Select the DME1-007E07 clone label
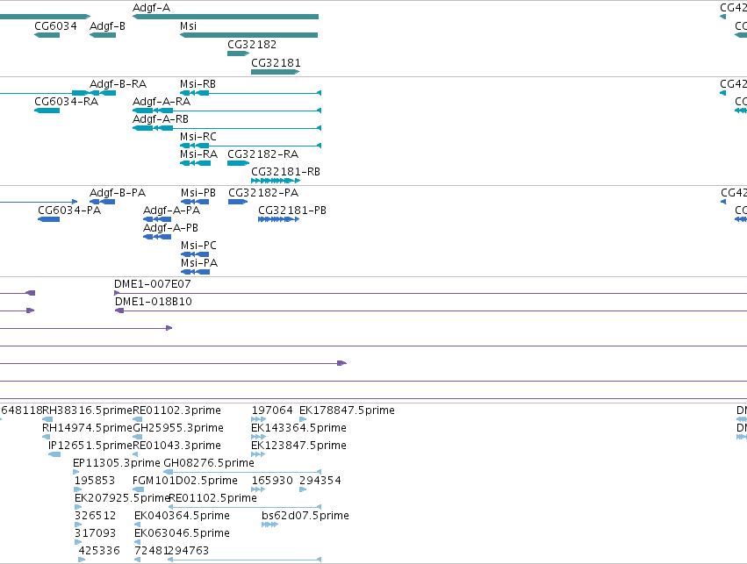The height and width of the screenshot is (564, 747). coord(153,284)
